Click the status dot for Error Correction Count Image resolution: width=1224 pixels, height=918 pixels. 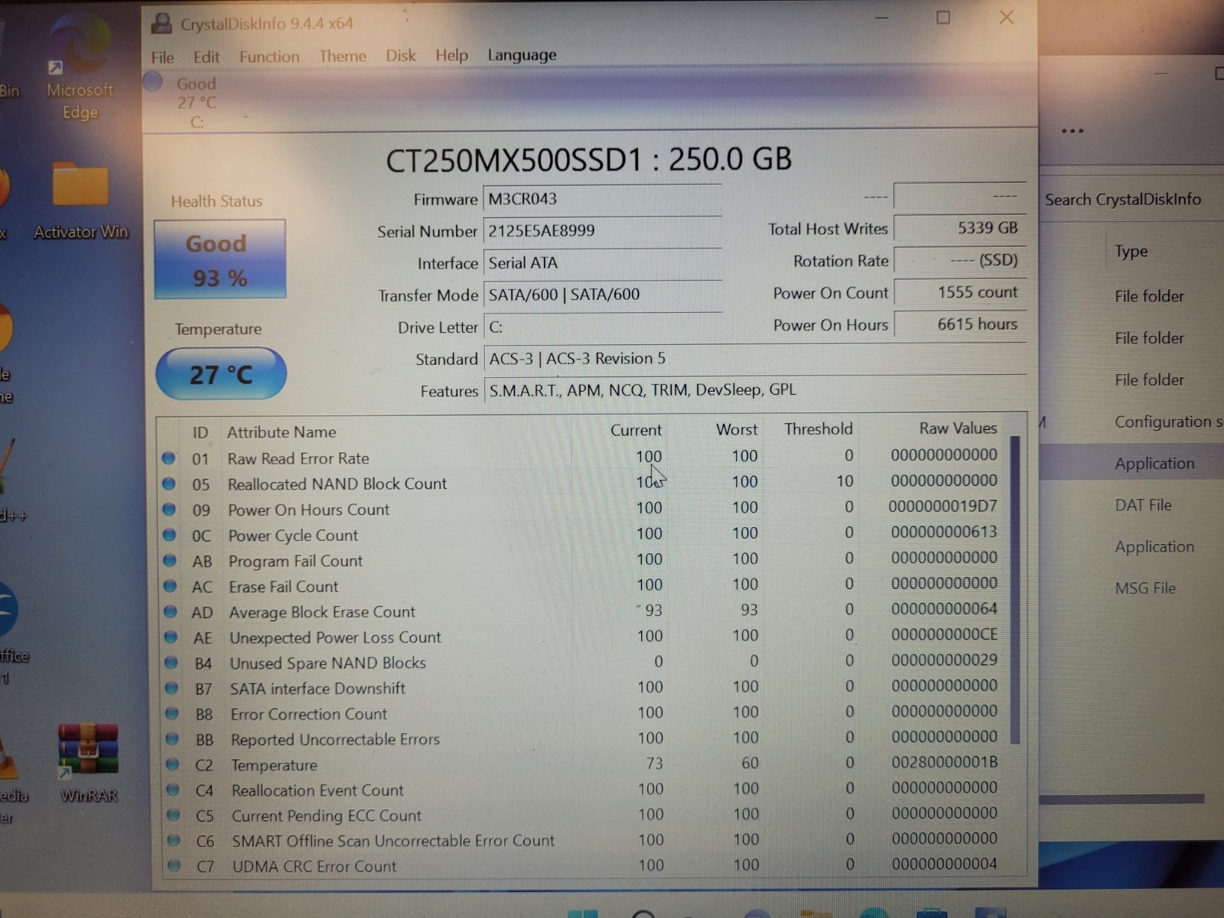pos(172,714)
